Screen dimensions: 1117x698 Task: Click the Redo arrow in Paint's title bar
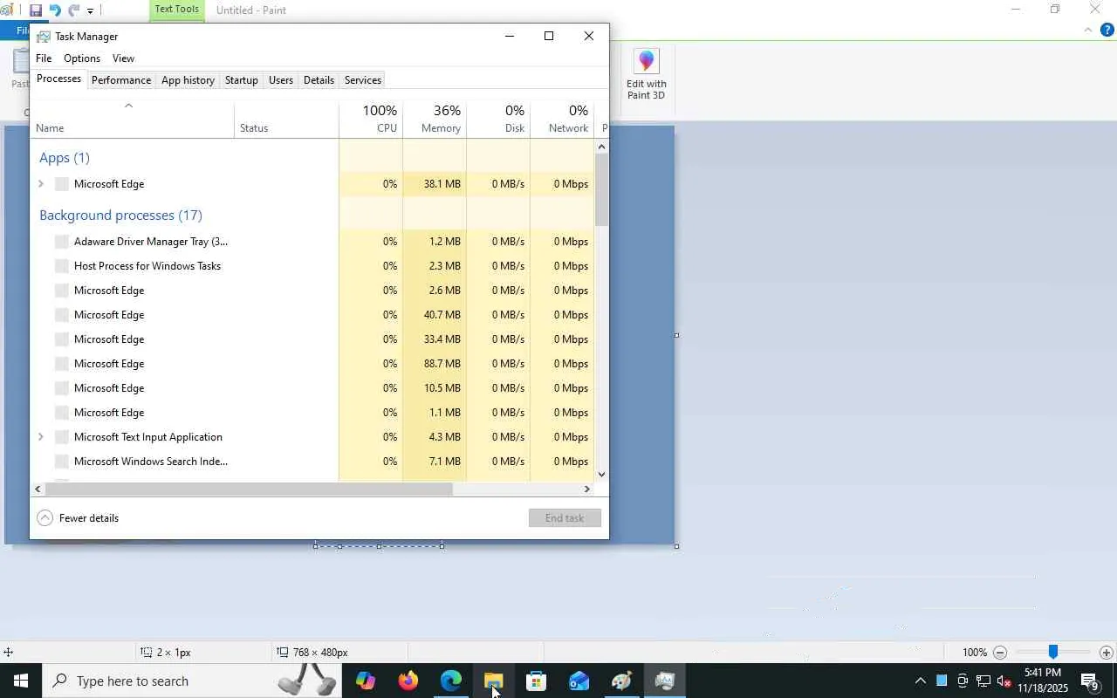tap(74, 10)
